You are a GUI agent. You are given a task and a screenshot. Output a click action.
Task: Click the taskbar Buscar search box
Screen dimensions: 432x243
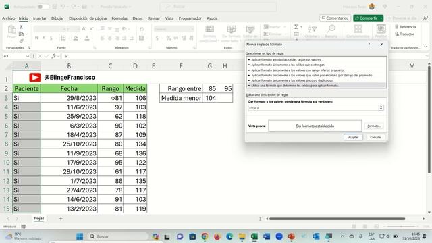(118, 236)
